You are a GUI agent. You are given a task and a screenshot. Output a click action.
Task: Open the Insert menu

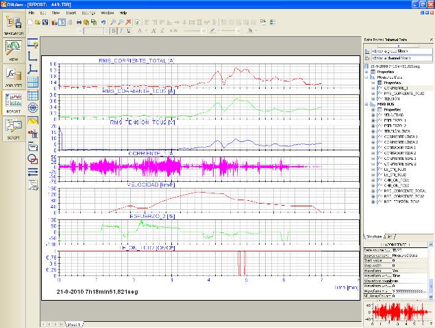click(x=71, y=13)
